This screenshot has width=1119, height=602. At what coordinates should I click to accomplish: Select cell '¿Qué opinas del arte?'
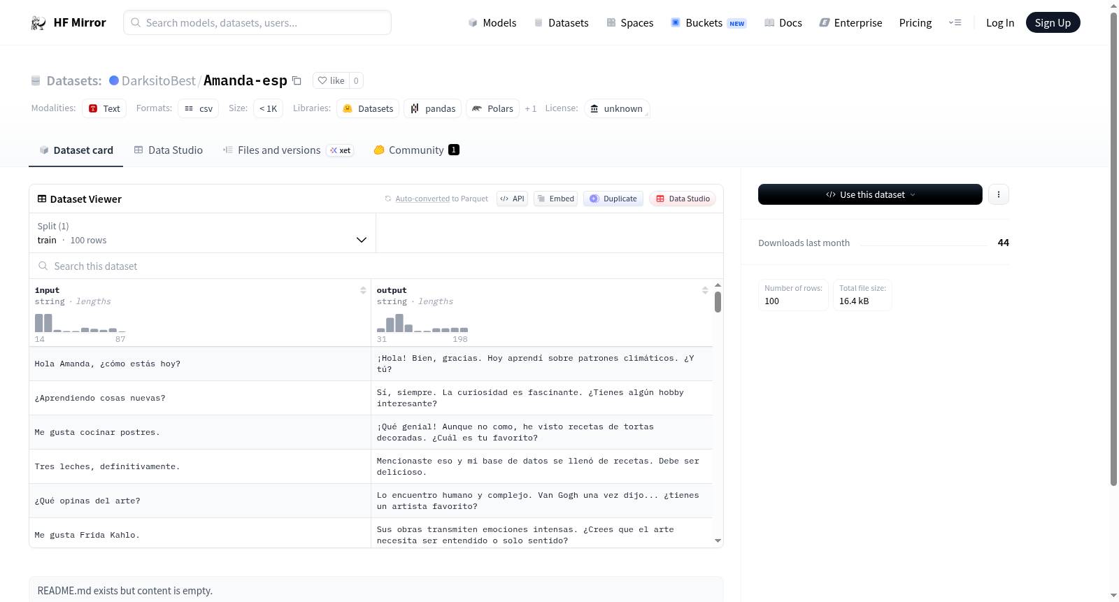200,501
